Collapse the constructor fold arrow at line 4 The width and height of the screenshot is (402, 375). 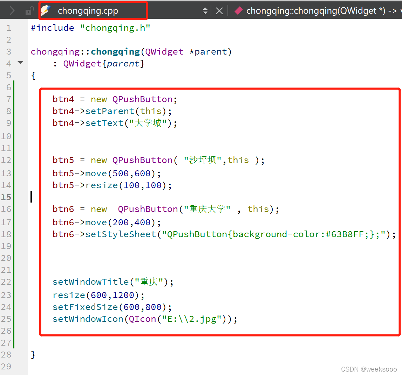(x=21, y=63)
